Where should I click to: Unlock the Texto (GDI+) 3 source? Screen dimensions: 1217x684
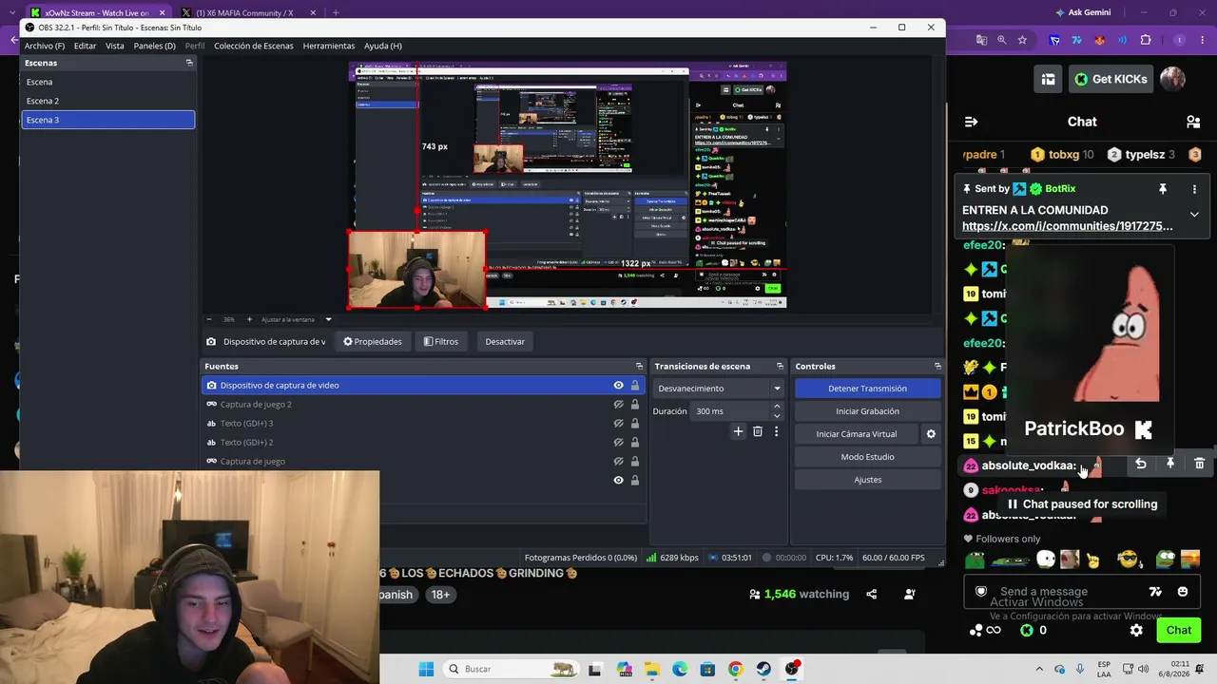coord(635,423)
